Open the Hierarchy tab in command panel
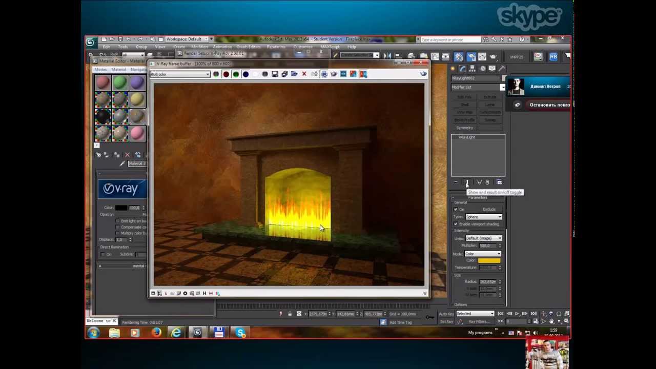Image resolution: width=656 pixels, height=369 pixels. (472, 68)
